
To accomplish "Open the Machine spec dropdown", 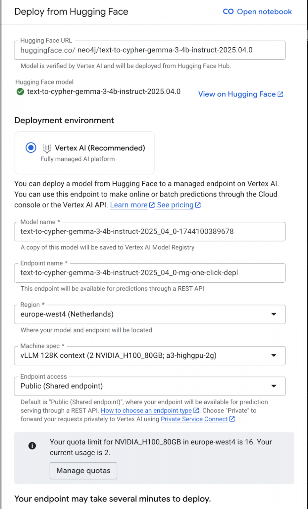I will tap(274, 355).
